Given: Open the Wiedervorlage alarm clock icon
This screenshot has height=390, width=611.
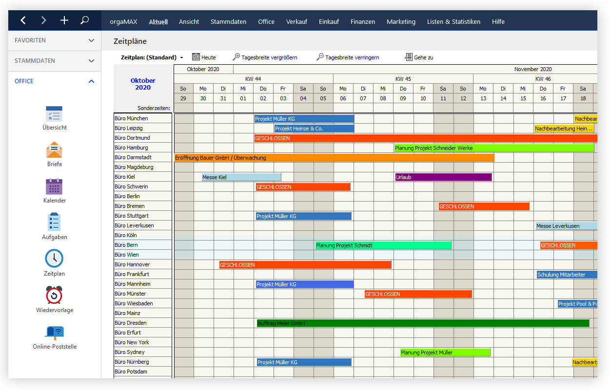Looking at the screenshot, I should pyautogui.click(x=54, y=295).
